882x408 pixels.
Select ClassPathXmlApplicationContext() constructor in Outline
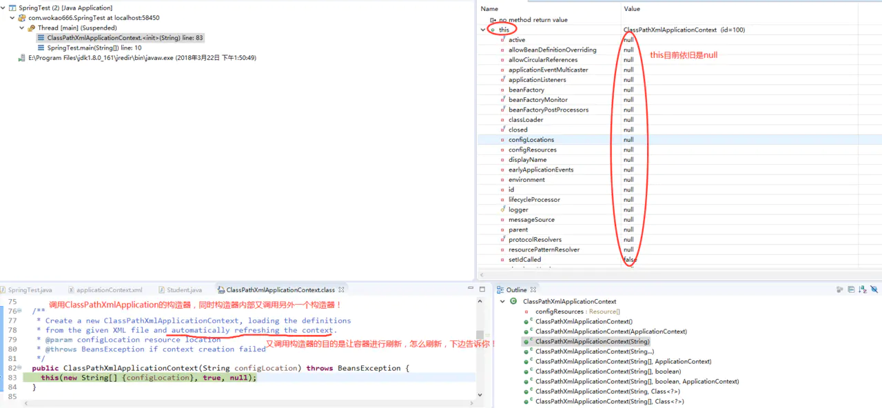(x=577, y=322)
